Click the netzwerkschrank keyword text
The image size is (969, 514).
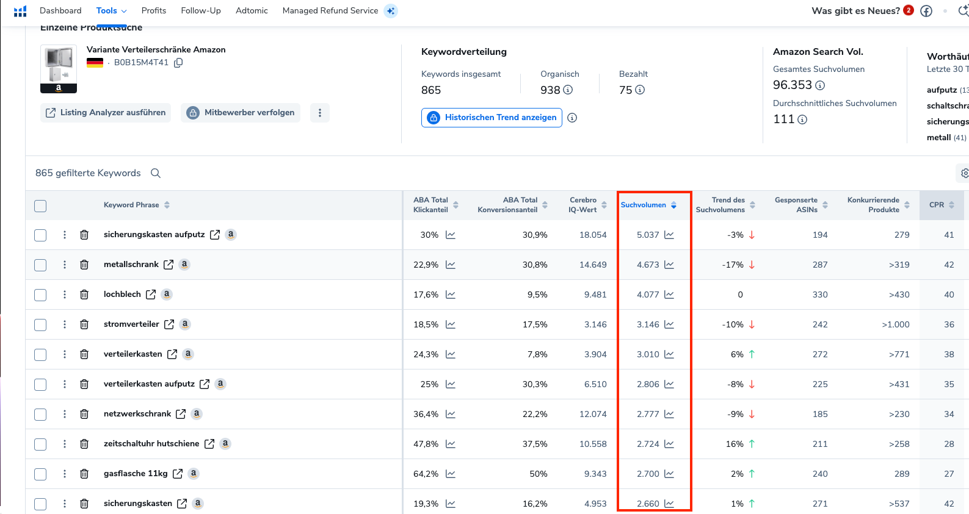137,414
